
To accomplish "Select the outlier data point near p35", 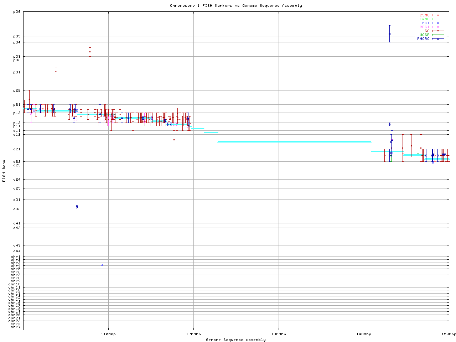I will tap(389, 34).
